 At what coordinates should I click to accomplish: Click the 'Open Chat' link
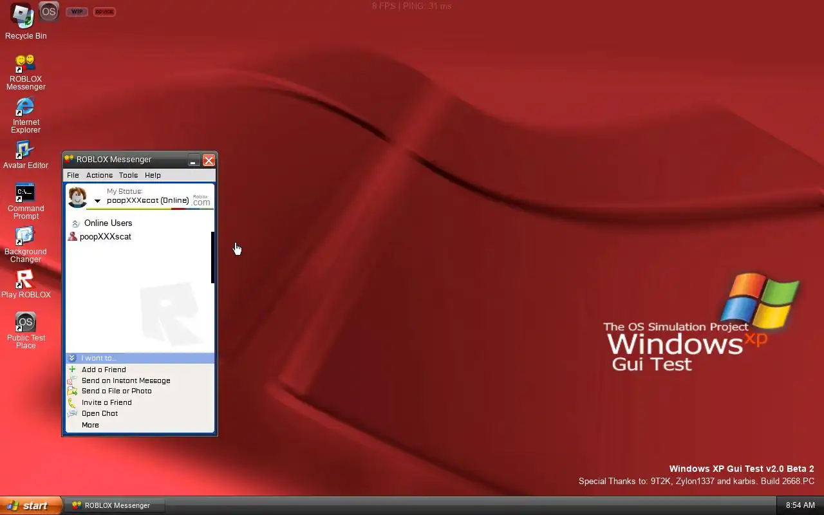[100, 413]
